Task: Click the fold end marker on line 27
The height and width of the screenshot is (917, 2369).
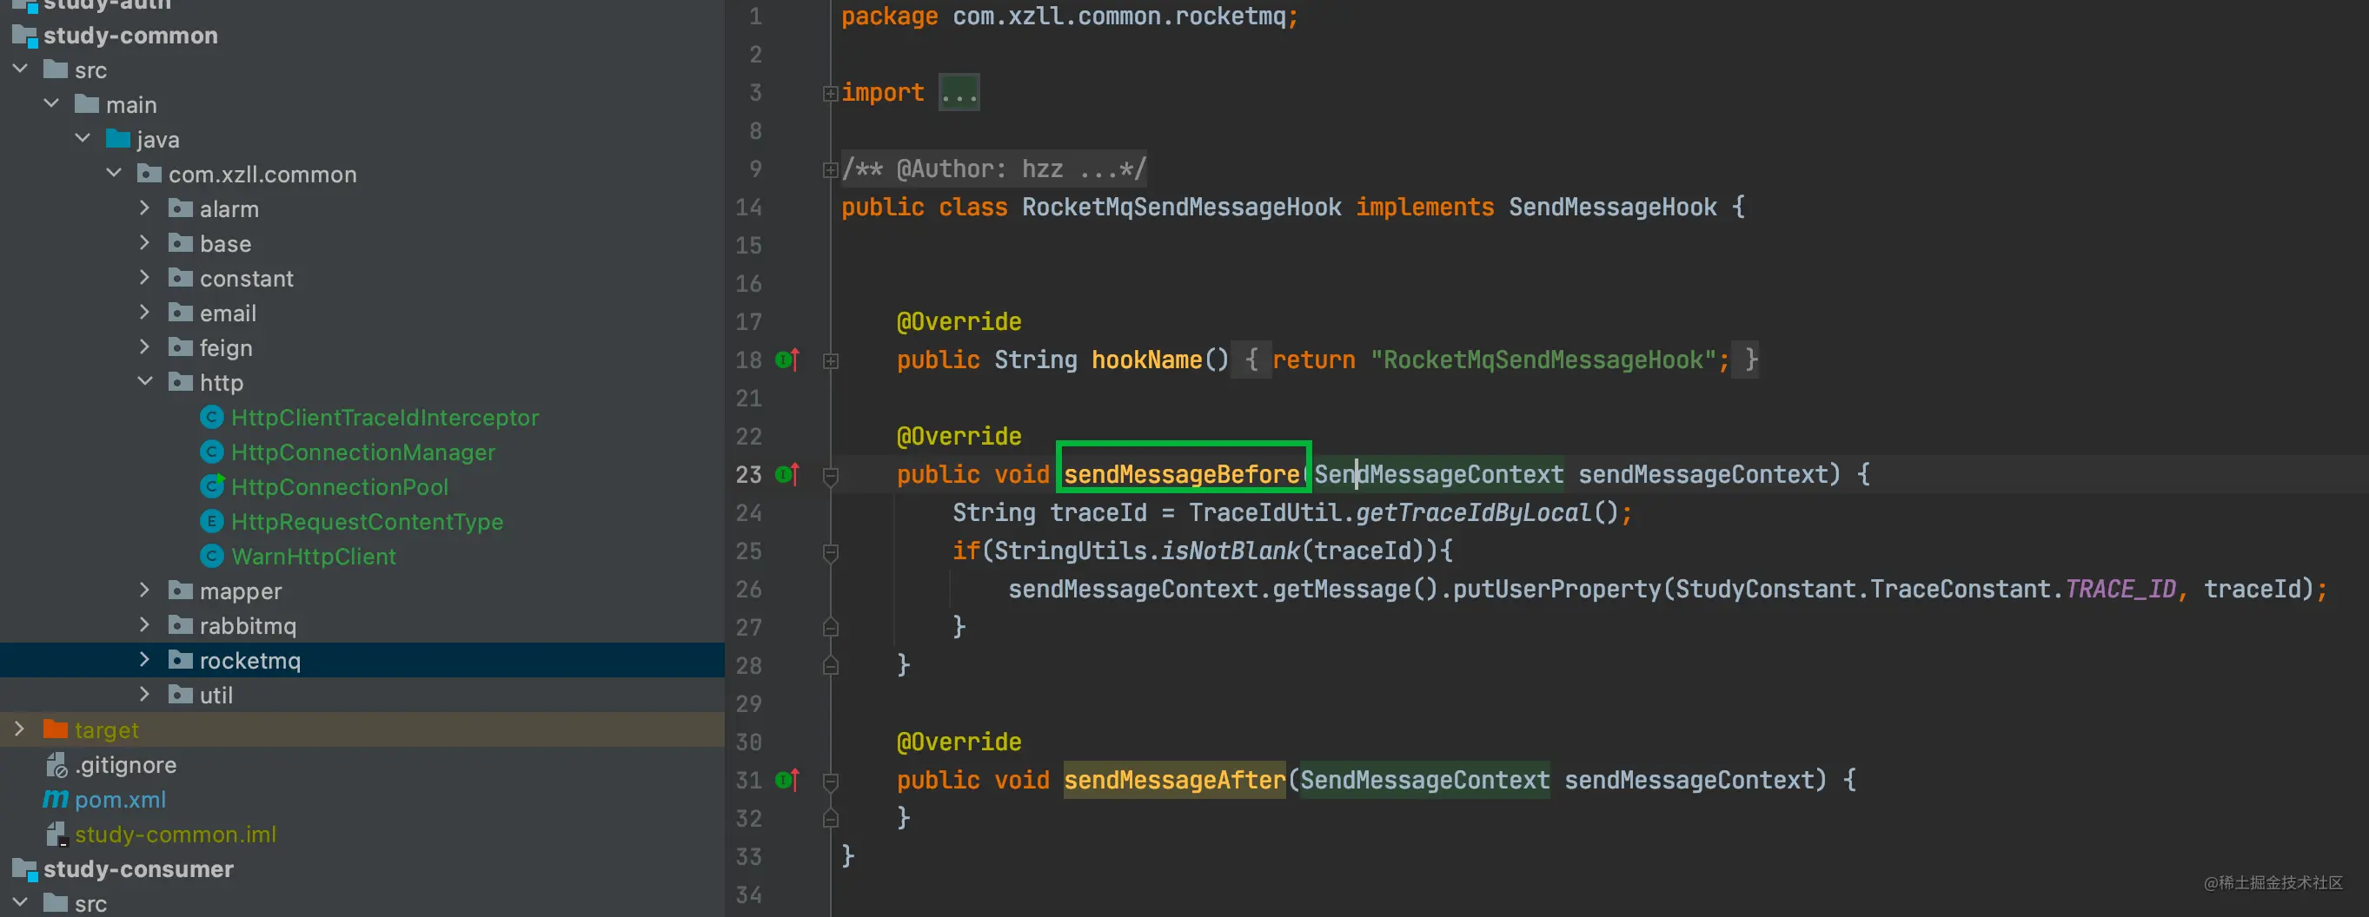Action: (x=831, y=627)
